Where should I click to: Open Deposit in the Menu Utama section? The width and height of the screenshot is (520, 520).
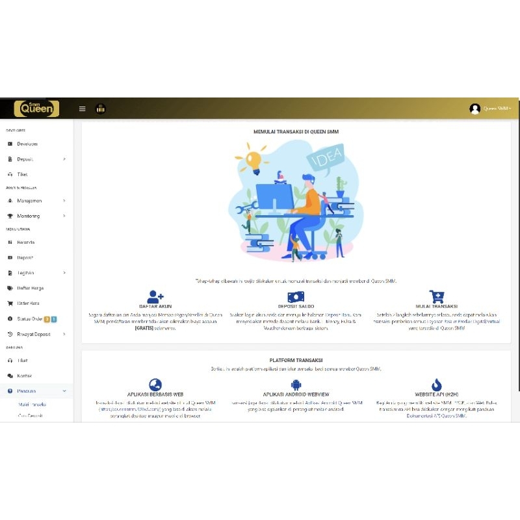[25, 257]
